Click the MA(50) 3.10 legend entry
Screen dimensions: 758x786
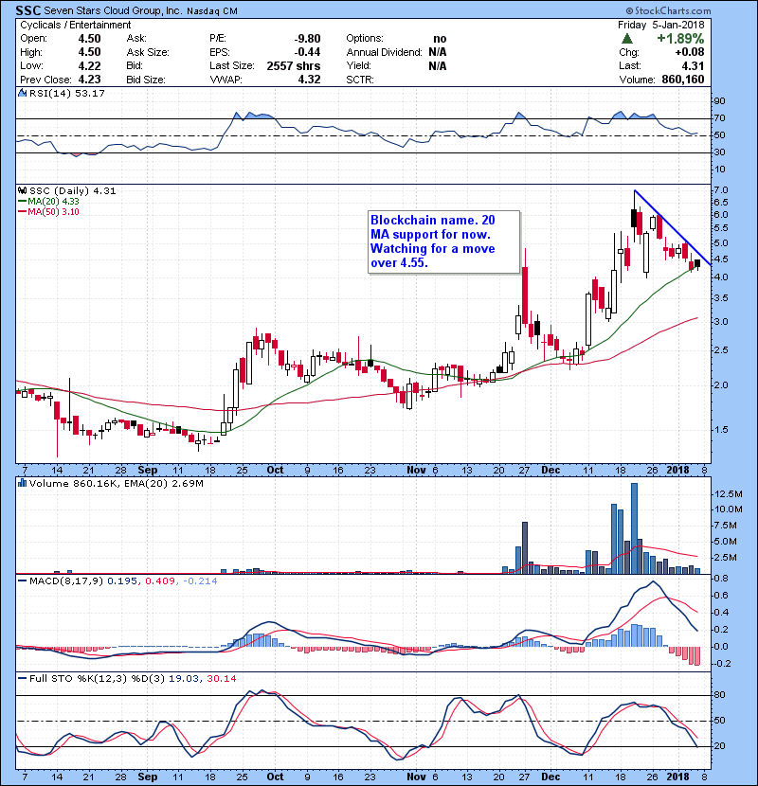point(48,211)
